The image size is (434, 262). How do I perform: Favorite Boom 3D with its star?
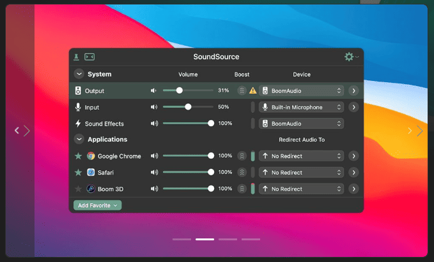[79, 189]
